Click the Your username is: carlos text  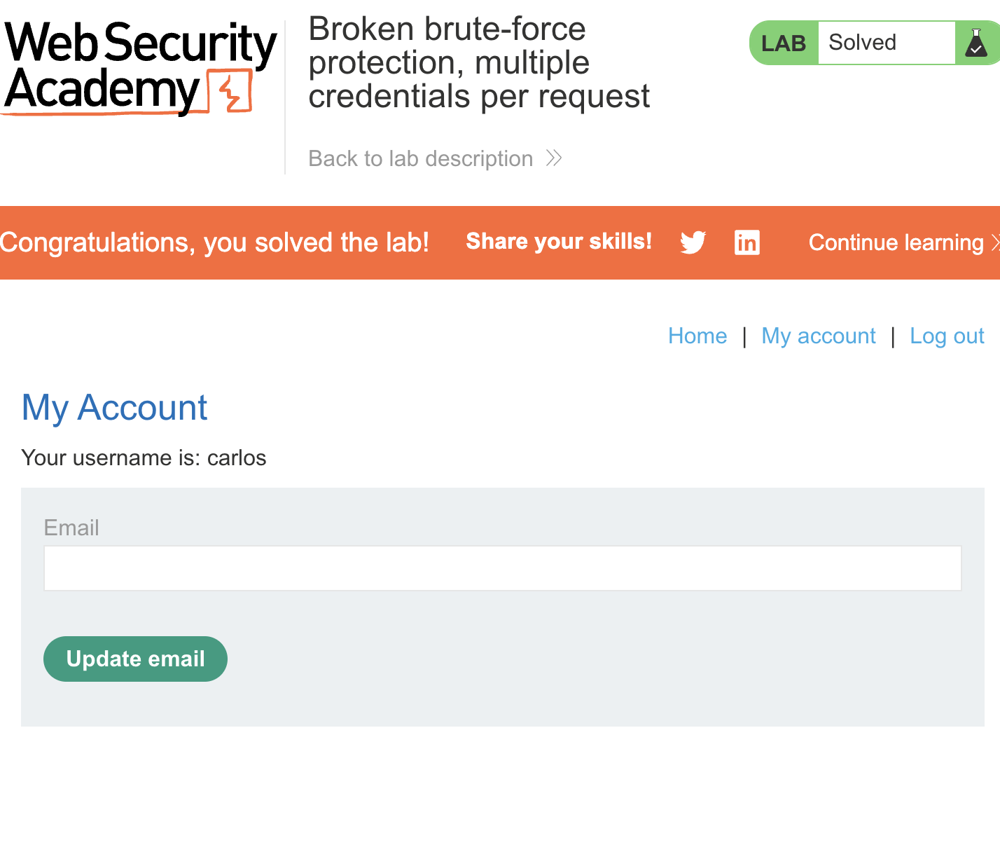[144, 458]
